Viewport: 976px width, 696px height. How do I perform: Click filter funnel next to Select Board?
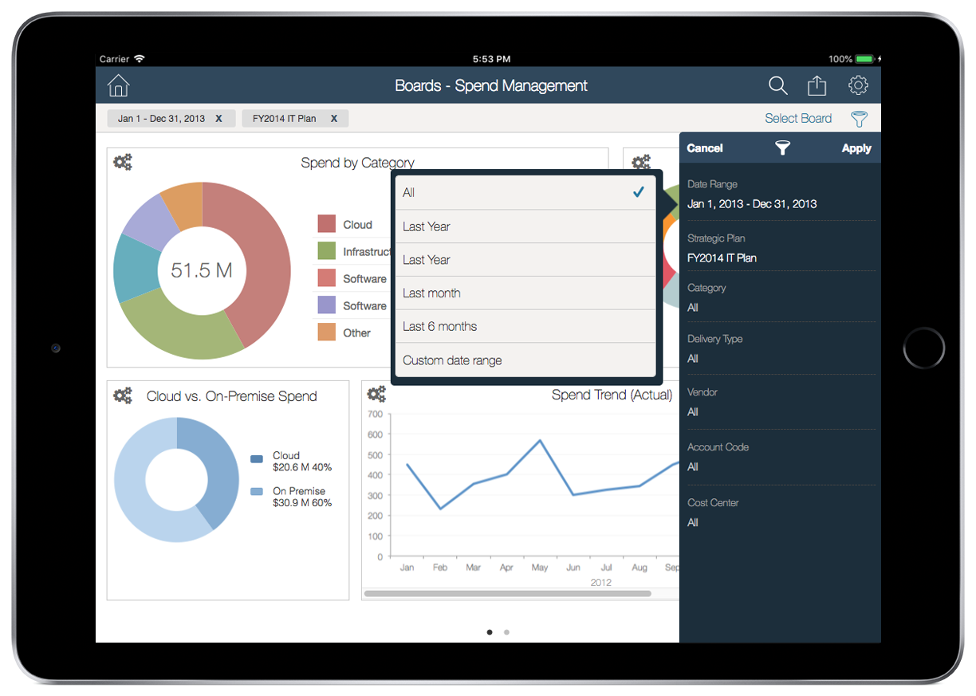859,119
